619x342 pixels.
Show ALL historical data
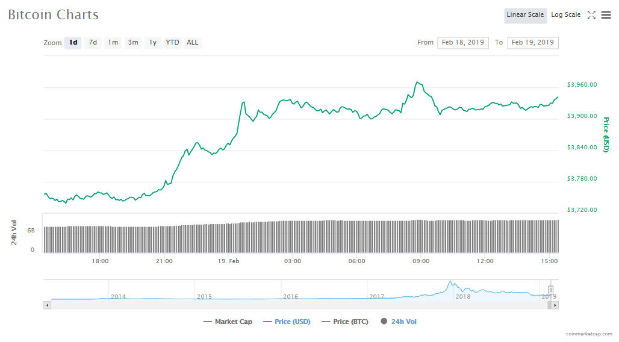click(192, 43)
